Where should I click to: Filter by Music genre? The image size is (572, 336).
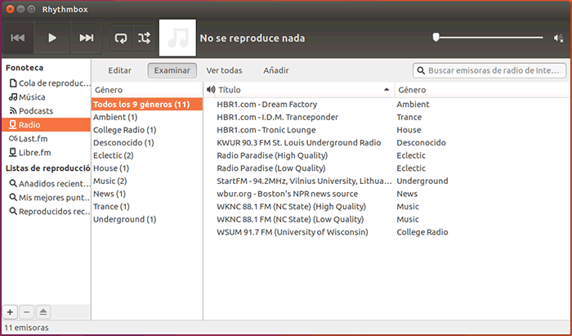click(147, 181)
